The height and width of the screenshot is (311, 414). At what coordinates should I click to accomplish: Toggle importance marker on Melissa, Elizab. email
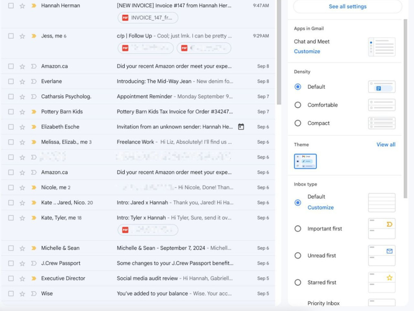[34, 142]
